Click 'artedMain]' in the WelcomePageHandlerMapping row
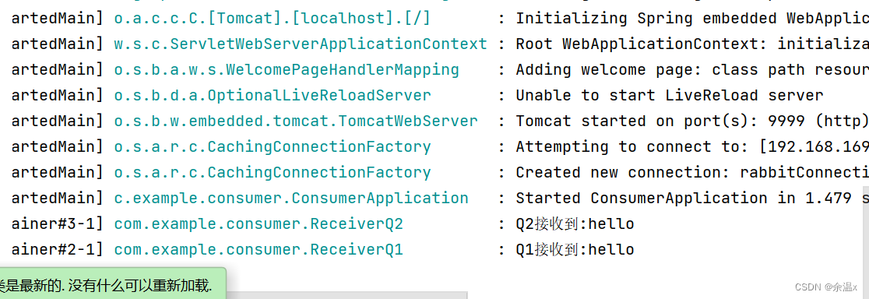Viewport: 869px width, 299px height. (57, 70)
